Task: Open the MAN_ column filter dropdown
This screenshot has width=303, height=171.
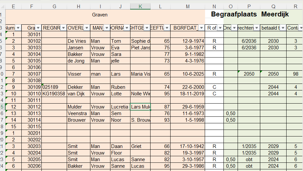Action: coord(106,28)
